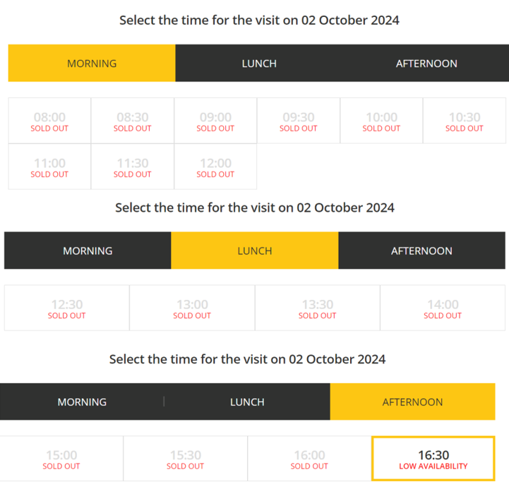Image resolution: width=509 pixels, height=489 pixels.
Task: Pick the 12:00 time slot
Action: 215,167
